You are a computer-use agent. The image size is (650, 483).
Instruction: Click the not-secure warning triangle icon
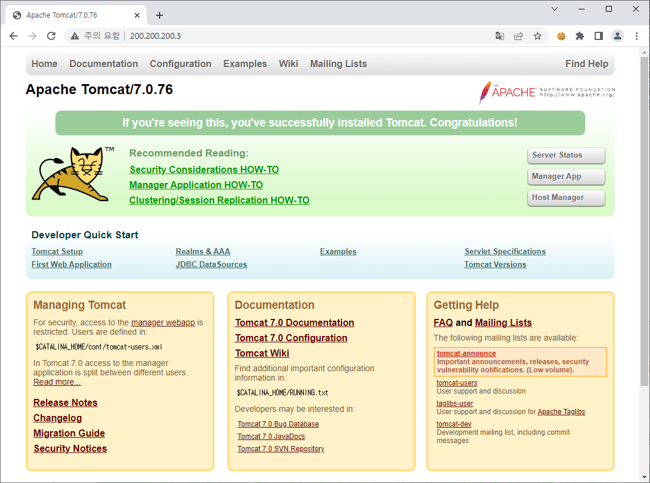click(x=75, y=36)
